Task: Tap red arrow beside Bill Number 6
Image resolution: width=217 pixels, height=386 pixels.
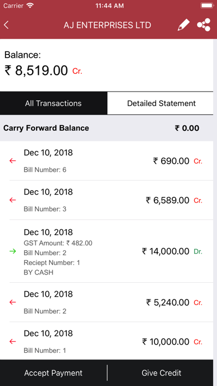Action: tap(13, 161)
